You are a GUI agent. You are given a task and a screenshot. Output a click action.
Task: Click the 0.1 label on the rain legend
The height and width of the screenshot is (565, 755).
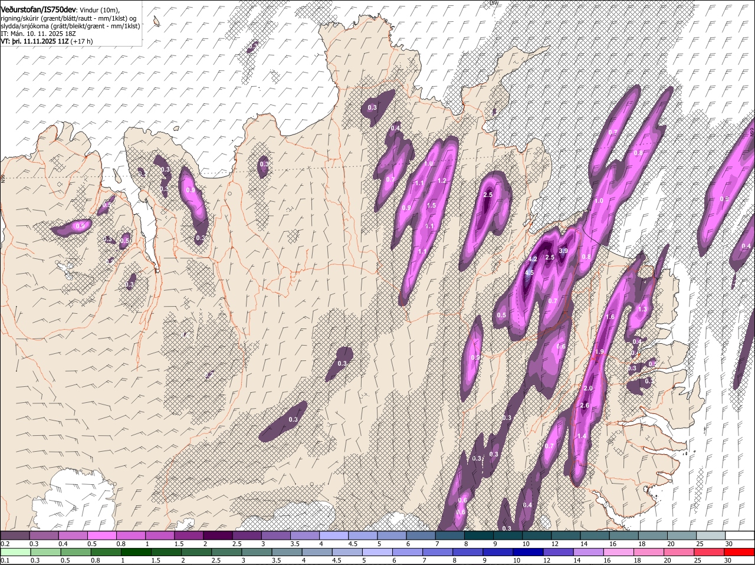tap(5, 560)
